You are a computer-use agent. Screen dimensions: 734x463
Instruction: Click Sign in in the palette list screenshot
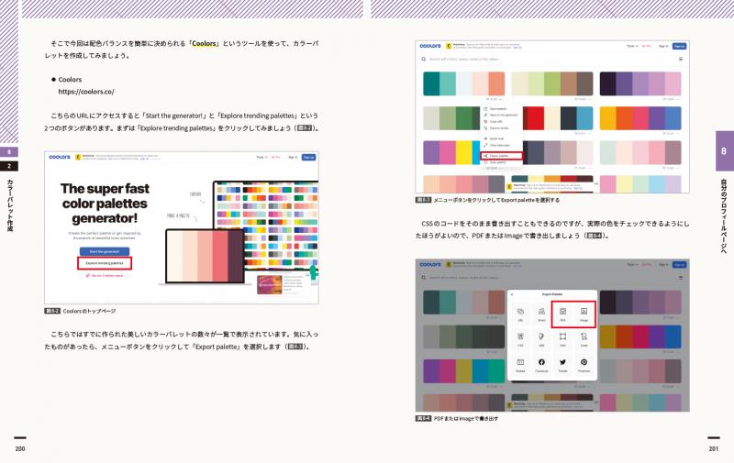[663, 46]
